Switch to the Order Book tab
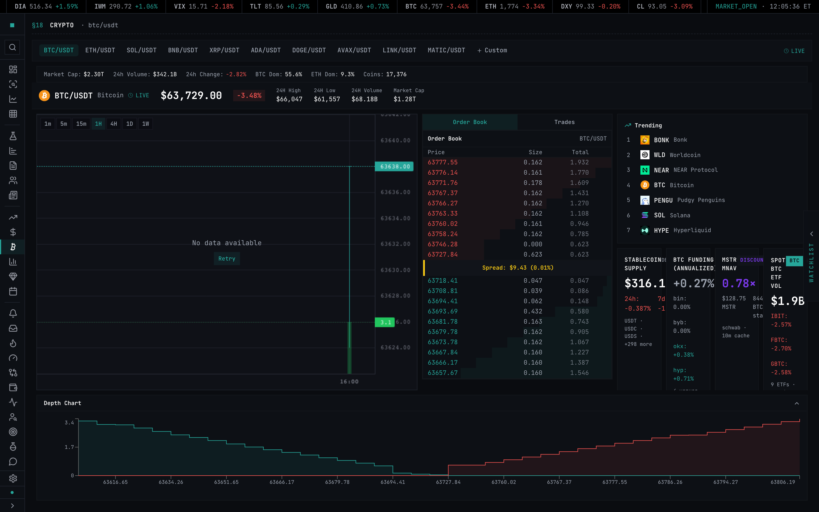This screenshot has height=512, width=819. [470, 122]
